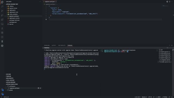Expand the OUTLINE section
The image size is (174, 98).
coord(23,74)
